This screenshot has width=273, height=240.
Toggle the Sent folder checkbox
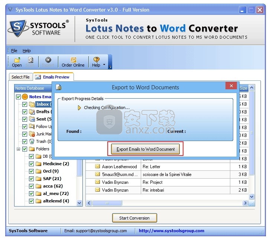click(x=25, y=119)
